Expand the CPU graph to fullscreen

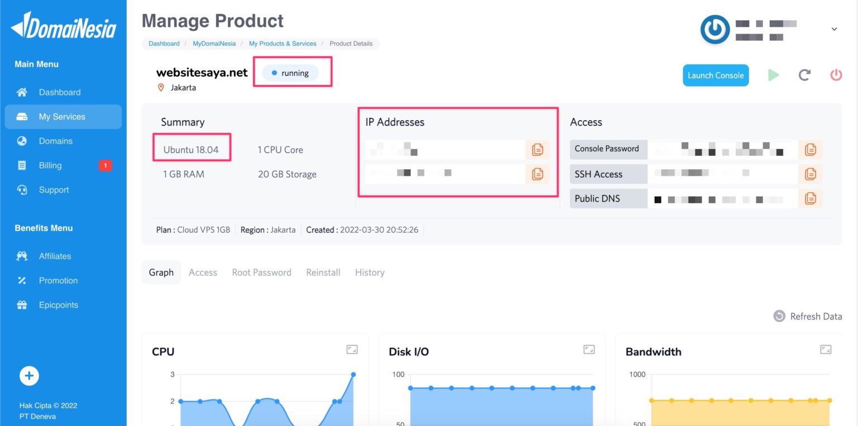tap(352, 349)
